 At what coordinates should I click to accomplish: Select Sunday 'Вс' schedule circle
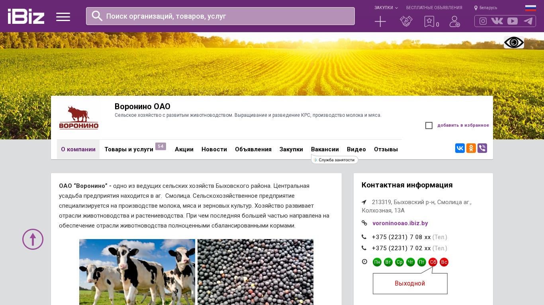tap(444, 262)
